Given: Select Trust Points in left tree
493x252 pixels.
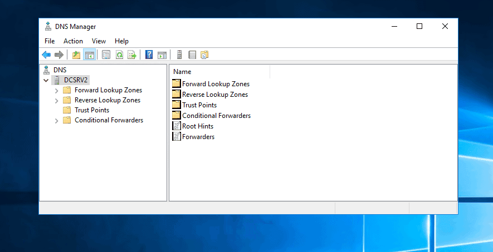Looking at the screenshot, I should point(92,110).
